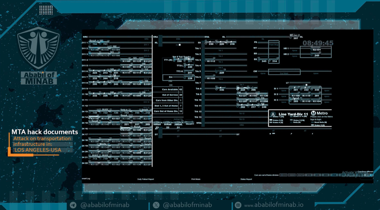This screenshot has height=210, width=380.
Task: Open the Status Report
Action: [246, 179]
